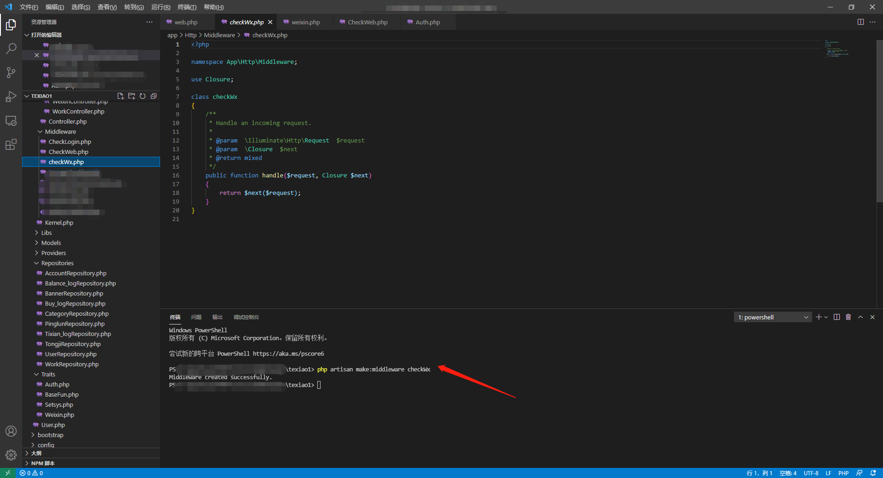Open the Manage gear settings icon
This screenshot has height=478, width=883.
11,455
